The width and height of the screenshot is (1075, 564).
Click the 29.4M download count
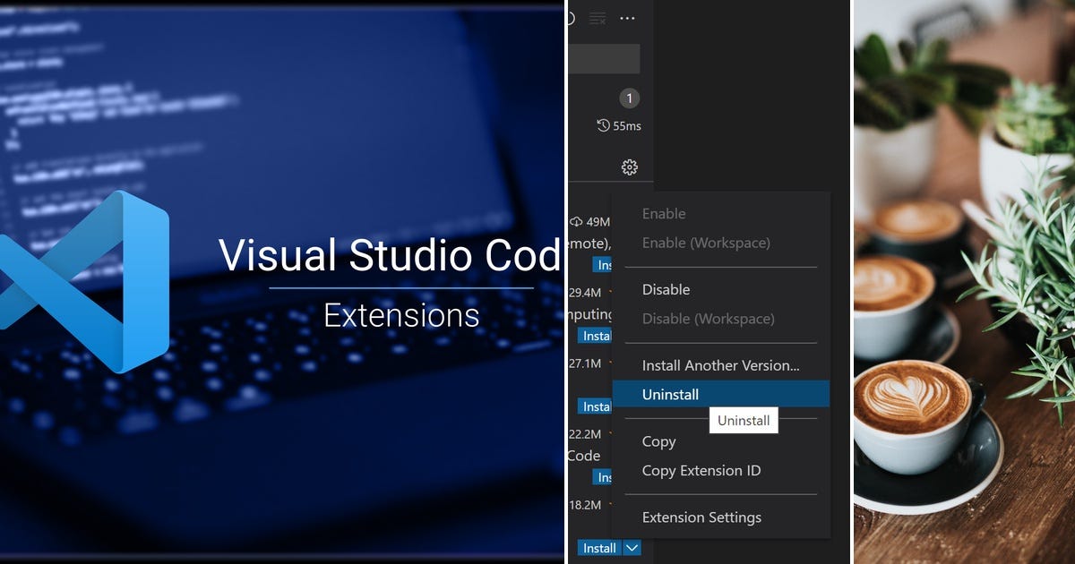pyautogui.click(x=585, y=293)
